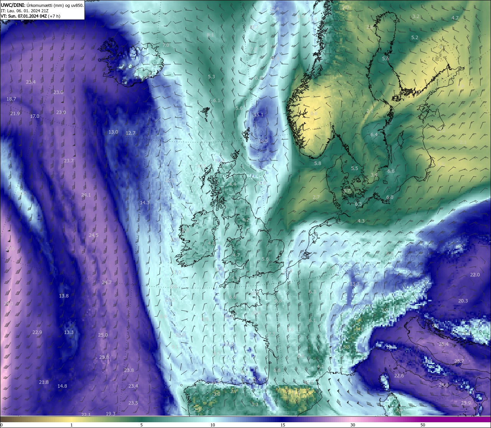The width and height of the screenshot is (491, 428).
Task: Click the '30' tick label on the colour scale
Action: [353, 425]
